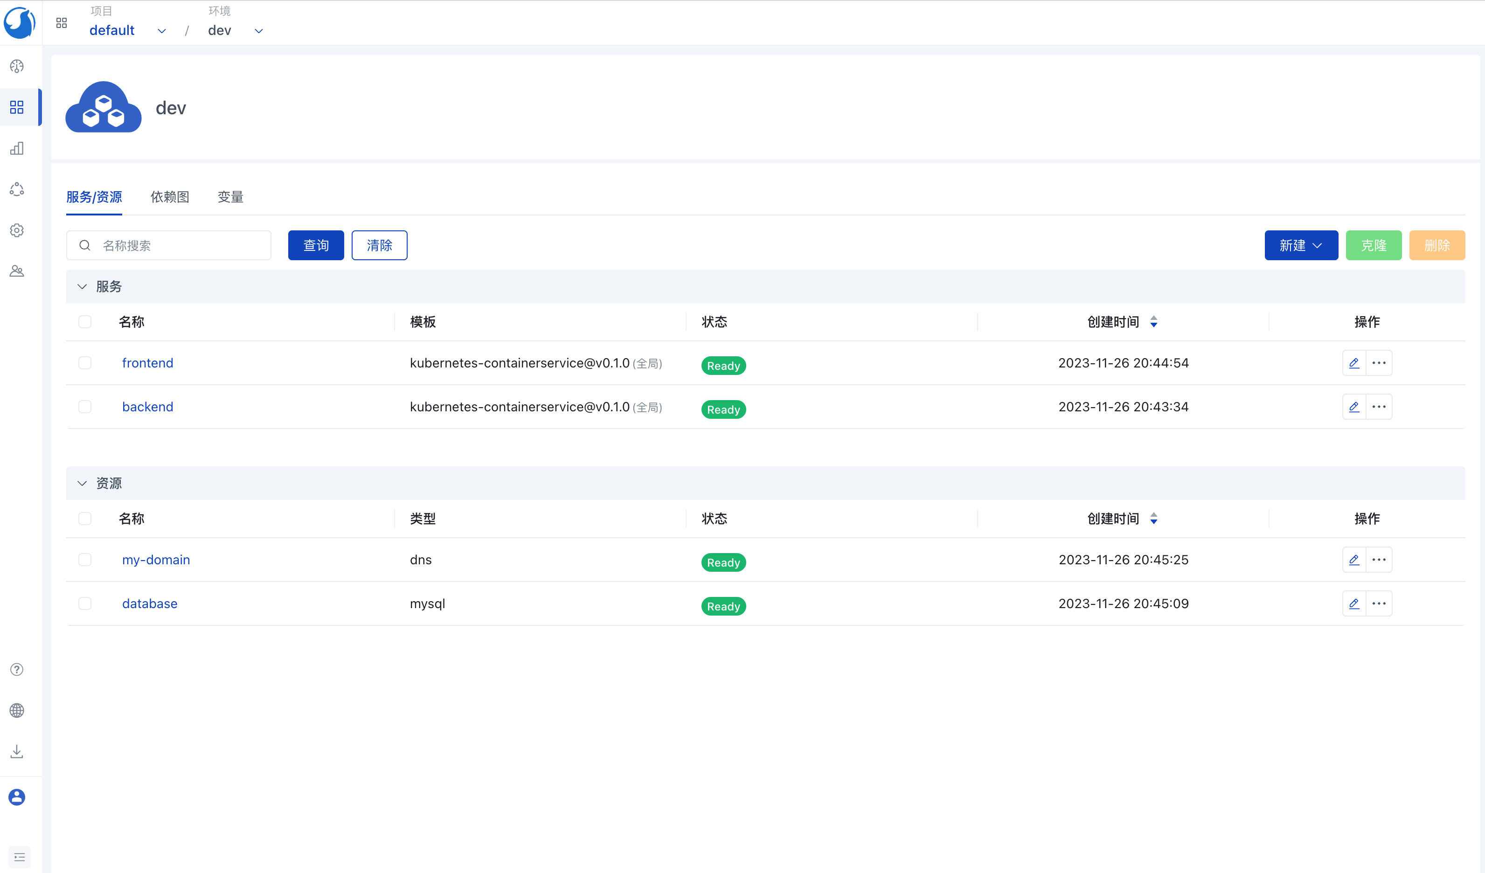This screenshot has height=873, width=1485.
Task: Check the backend service row checkbox
Action: (85, 407)
